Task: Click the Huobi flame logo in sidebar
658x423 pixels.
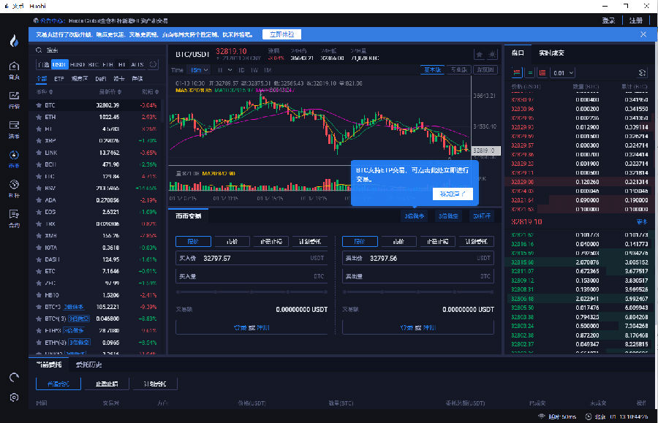Action: pyautogui.click(x=15, y=40)
